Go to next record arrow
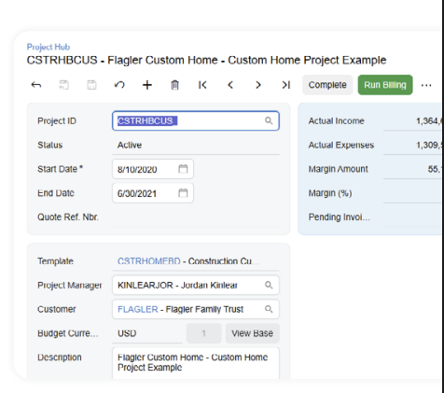Image resolution: width=444 pixels, height=393 pixels. pyautogui.click(x=258, y=85)
